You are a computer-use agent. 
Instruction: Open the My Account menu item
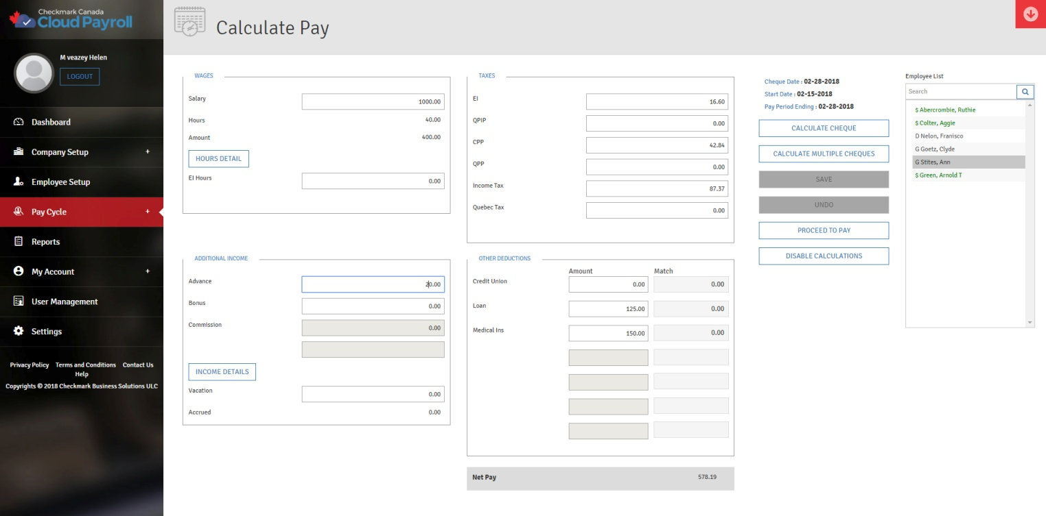(53, 272)
